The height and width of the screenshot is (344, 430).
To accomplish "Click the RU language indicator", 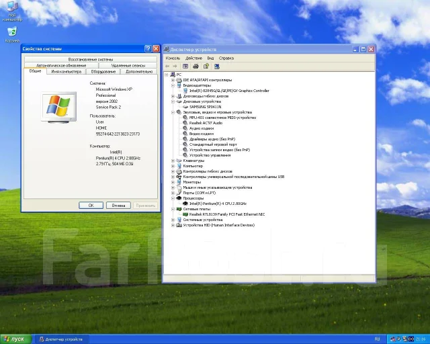I will point(378,339).
